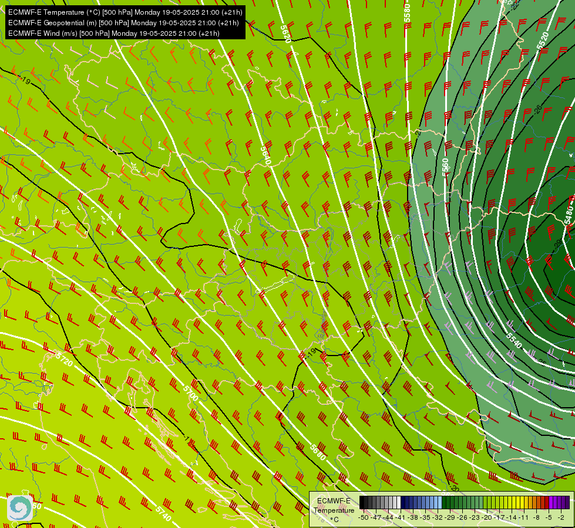Select the ECMWF-E Wind 500 hPa title line

[114, 33]
